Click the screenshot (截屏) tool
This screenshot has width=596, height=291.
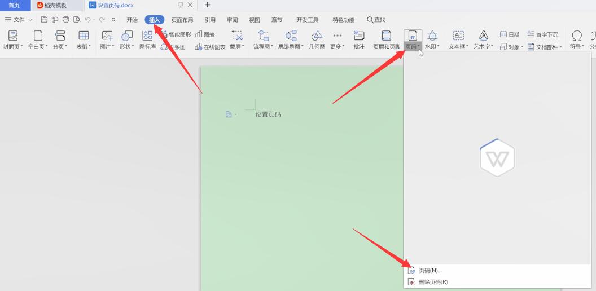tap(237, 40)
